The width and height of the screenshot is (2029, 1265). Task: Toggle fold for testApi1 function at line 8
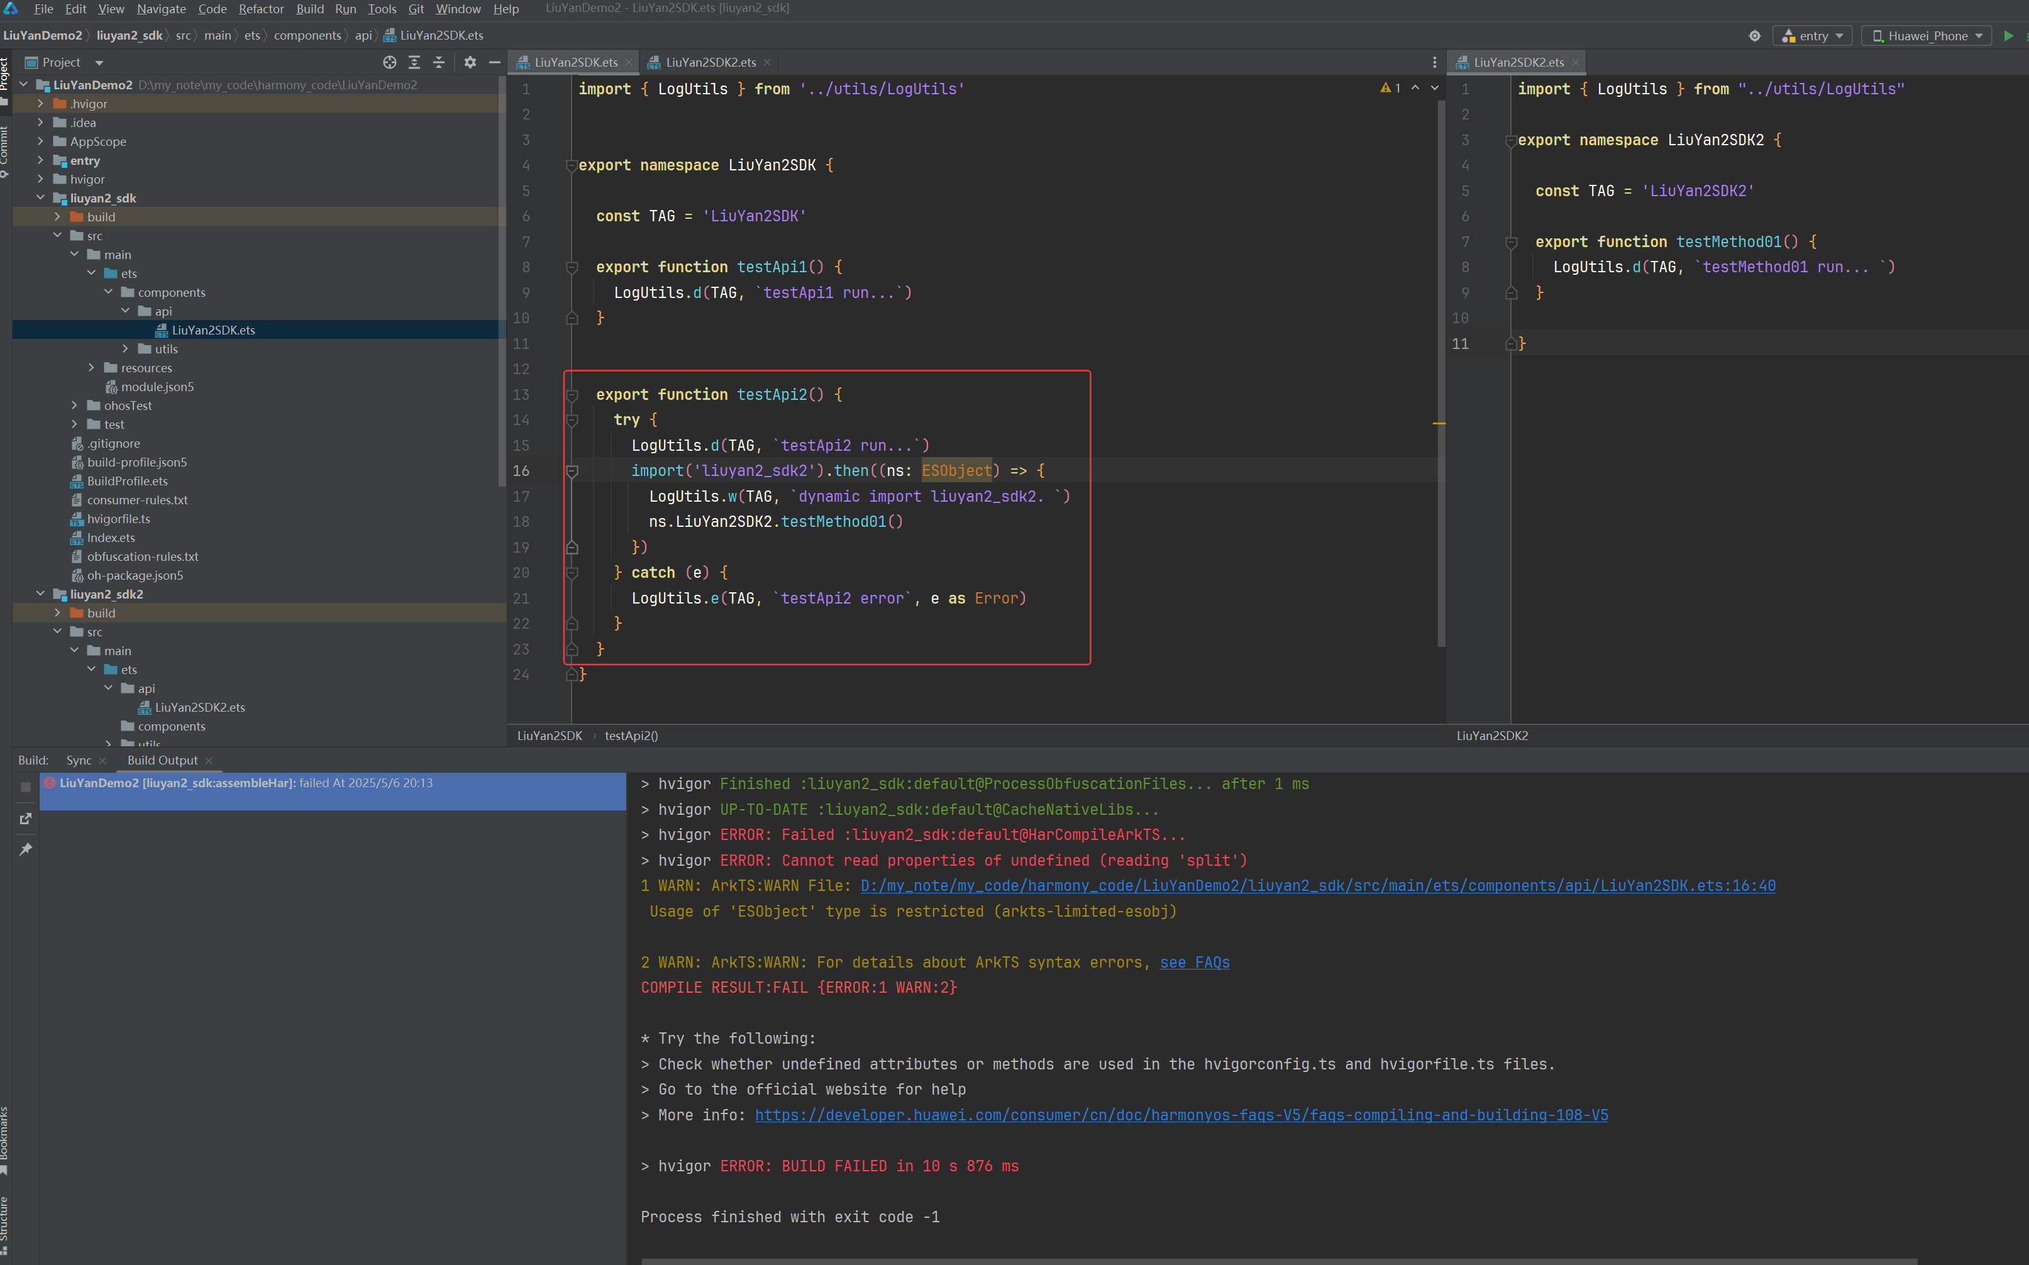coord(572,268)
